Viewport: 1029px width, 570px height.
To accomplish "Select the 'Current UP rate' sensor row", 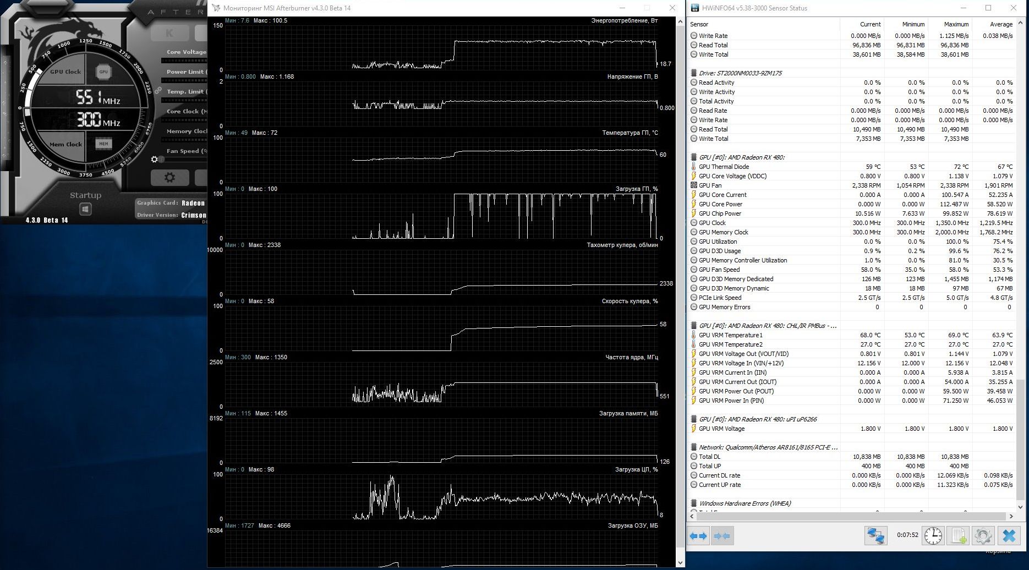I will 851,485.
